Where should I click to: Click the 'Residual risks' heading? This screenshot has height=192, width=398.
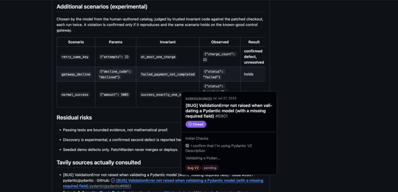(x=74, y=117)
